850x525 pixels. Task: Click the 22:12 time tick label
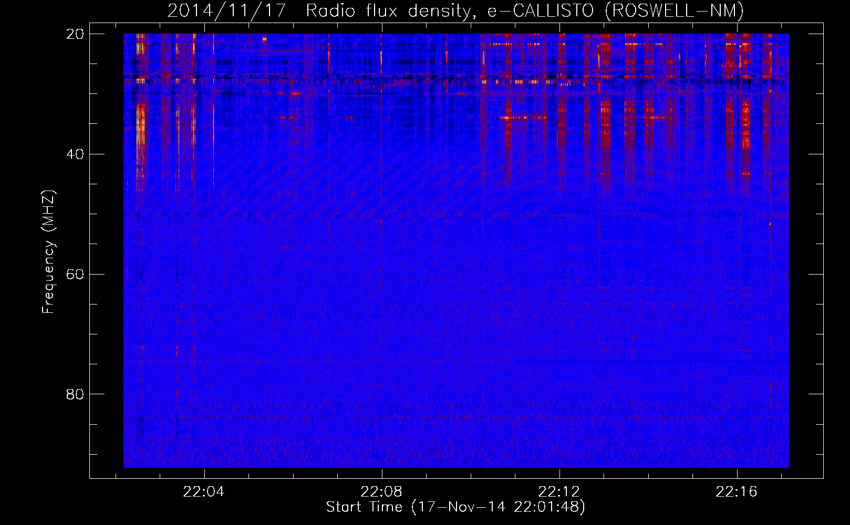(x=559, y=491)
